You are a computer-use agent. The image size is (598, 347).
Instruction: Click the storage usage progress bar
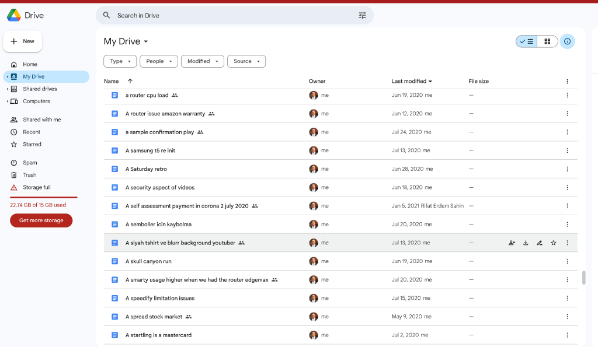(x=43, y=197)
